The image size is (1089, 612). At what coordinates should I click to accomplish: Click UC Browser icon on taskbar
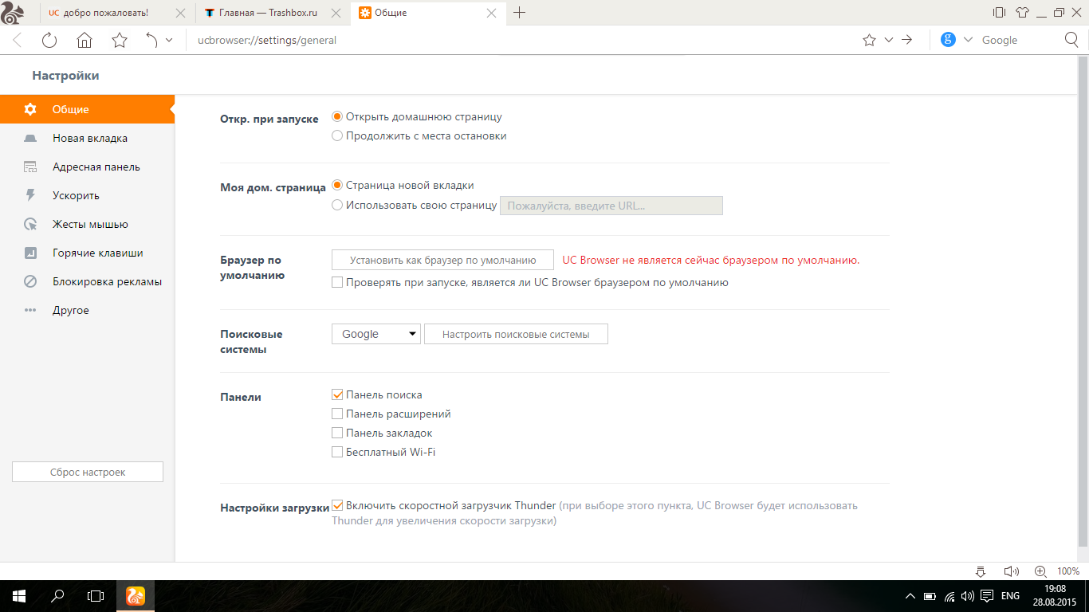[x=136, y=596]
